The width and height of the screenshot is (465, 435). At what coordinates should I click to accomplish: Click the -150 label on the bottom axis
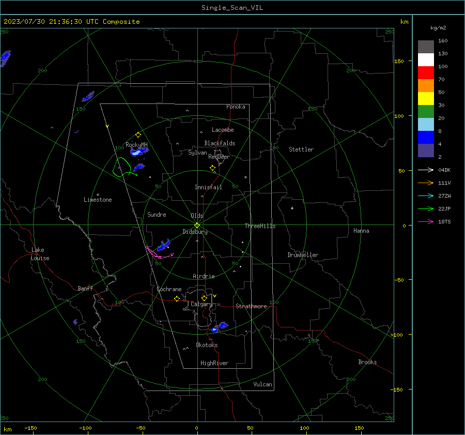30,428
